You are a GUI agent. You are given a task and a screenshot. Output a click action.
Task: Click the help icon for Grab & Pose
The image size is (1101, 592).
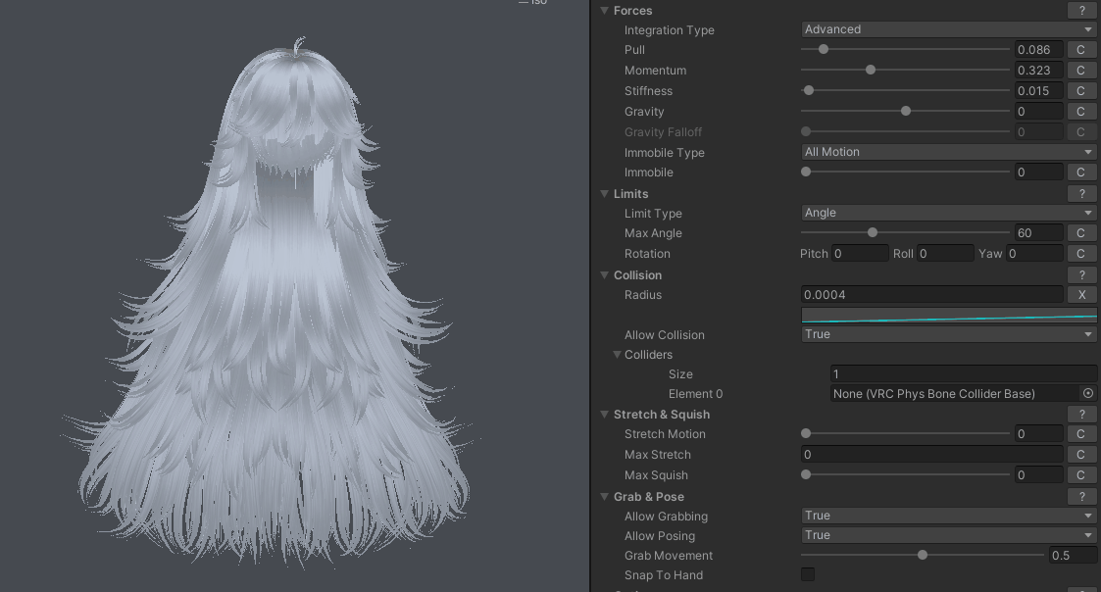(1080, 497)
